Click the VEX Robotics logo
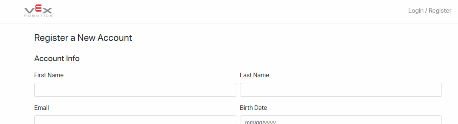This screenshot has height=124, width=458. pyautogui.click(x=38, y=11)
